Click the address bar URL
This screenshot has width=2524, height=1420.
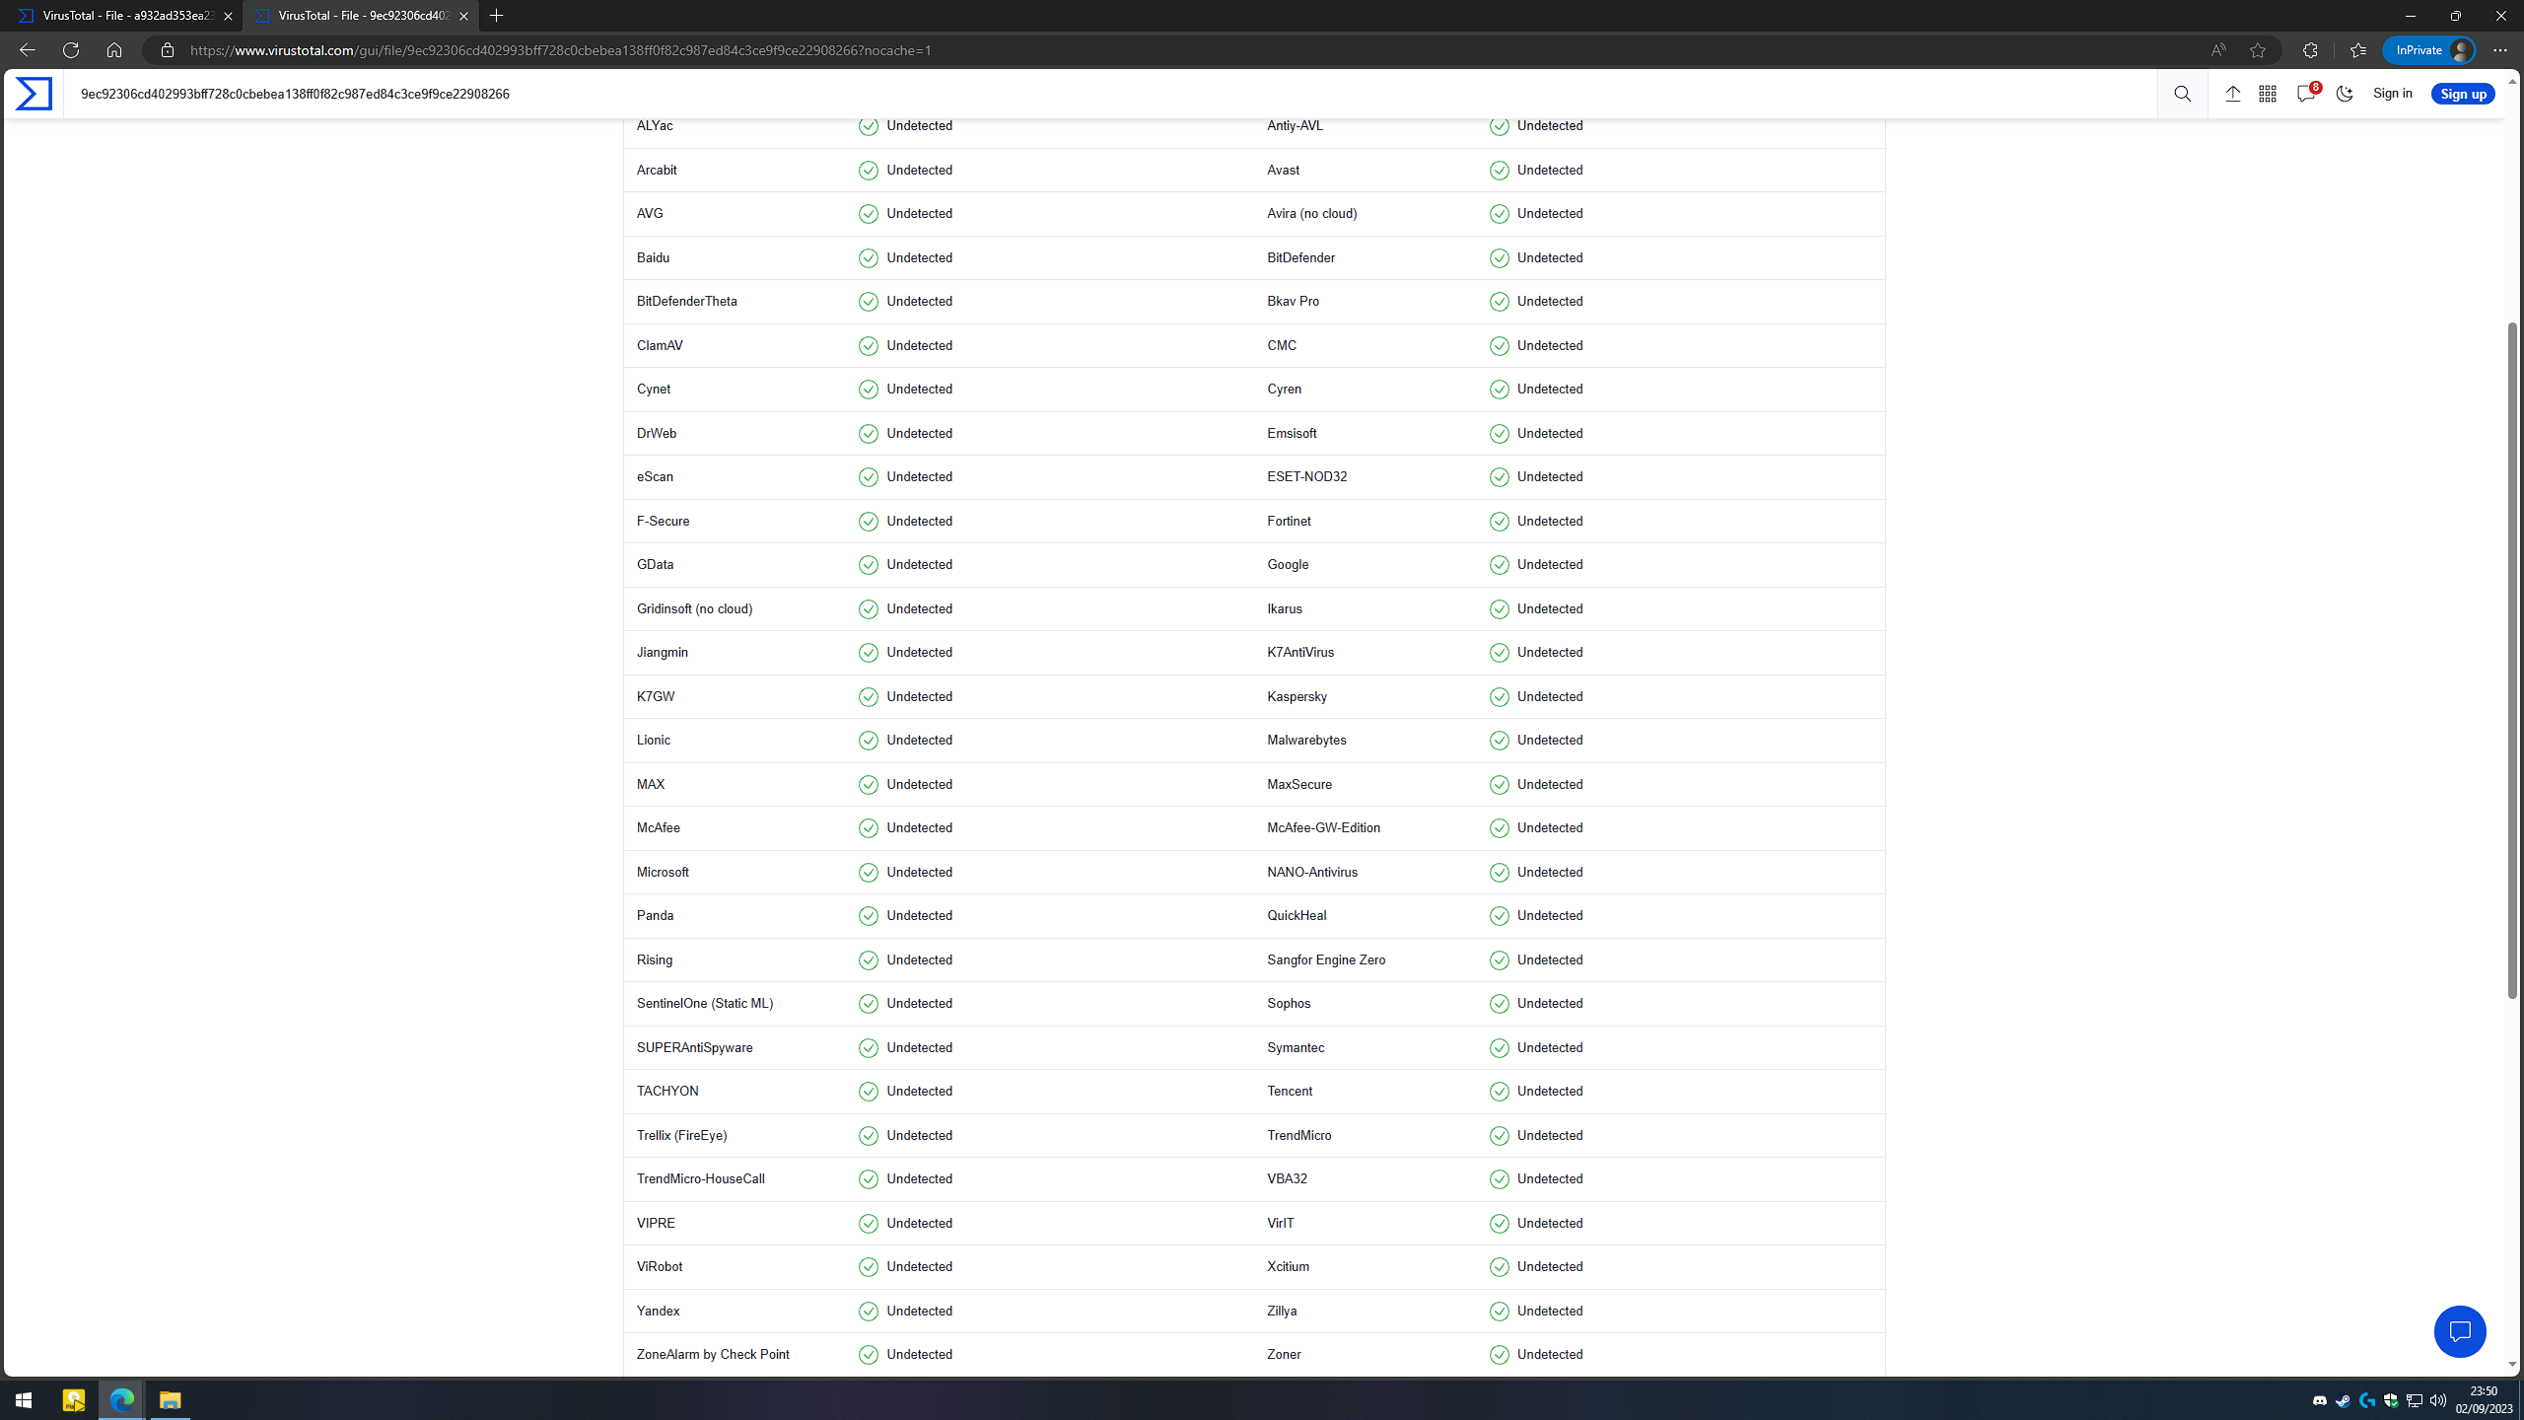tap(561, 50)
